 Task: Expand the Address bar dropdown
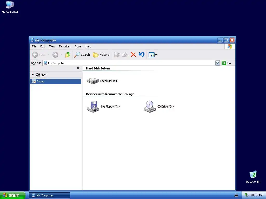click(217, 63)
